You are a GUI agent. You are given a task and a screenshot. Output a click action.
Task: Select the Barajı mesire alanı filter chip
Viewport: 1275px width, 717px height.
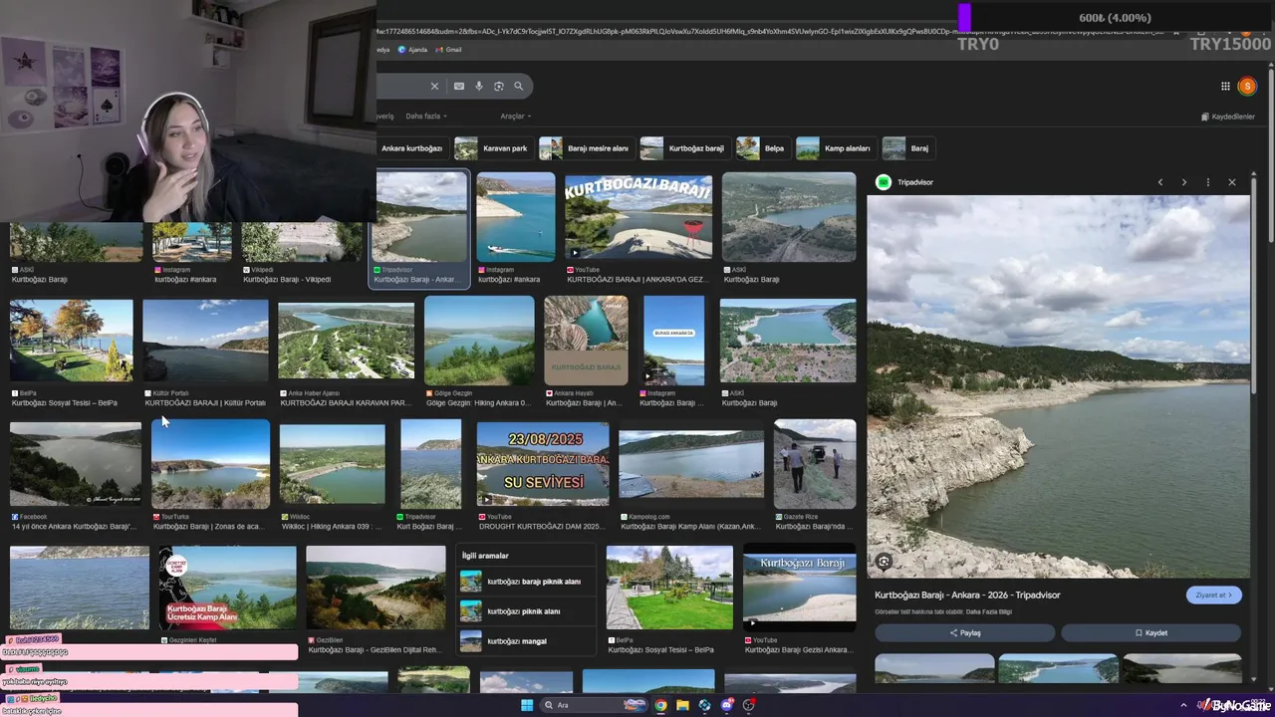tap(586, 148)
